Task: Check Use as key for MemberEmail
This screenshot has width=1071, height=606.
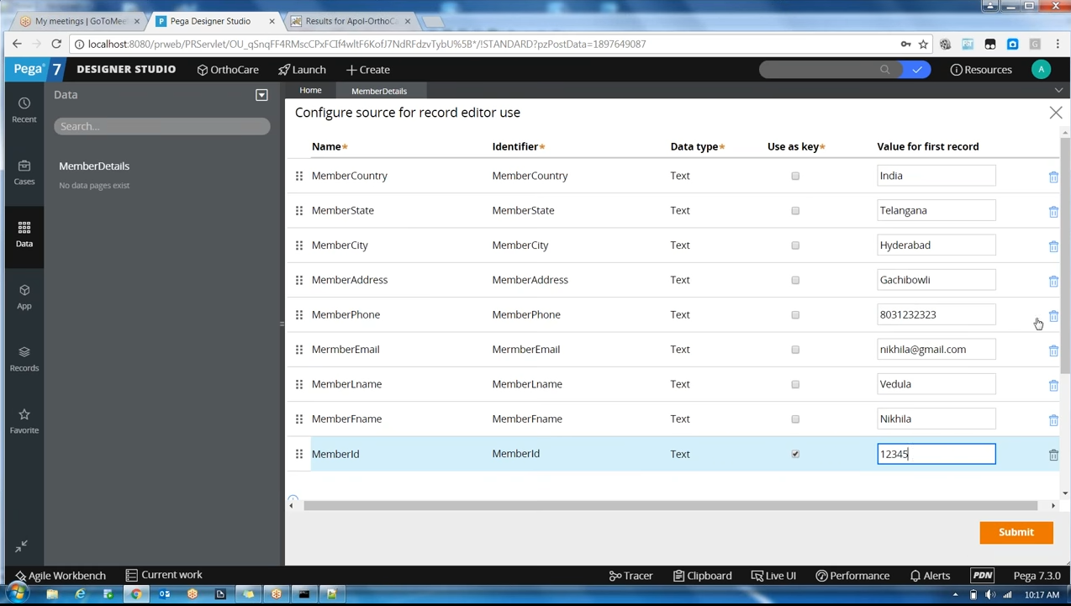Action: tap(794, 349)
